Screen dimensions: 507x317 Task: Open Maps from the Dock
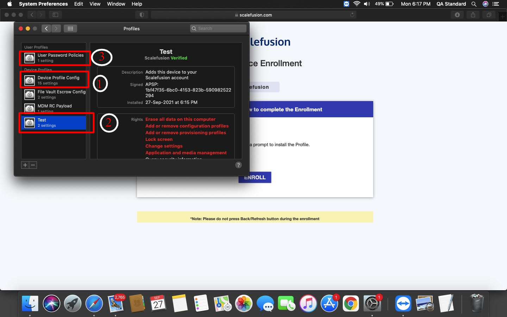pyautogui.click(x=223, y=303)
